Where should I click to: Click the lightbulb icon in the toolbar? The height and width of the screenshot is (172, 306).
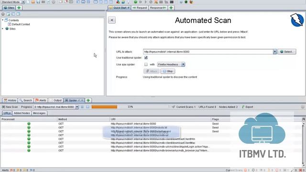pos(128,2)
